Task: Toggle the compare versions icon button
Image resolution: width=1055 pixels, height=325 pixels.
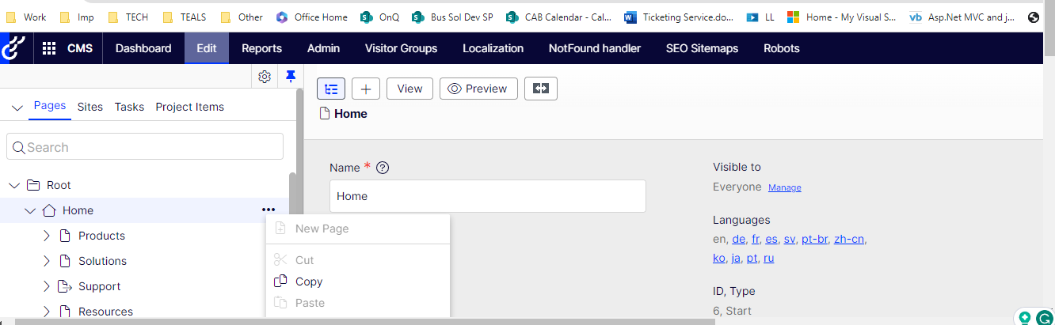Action: [541, 89]
